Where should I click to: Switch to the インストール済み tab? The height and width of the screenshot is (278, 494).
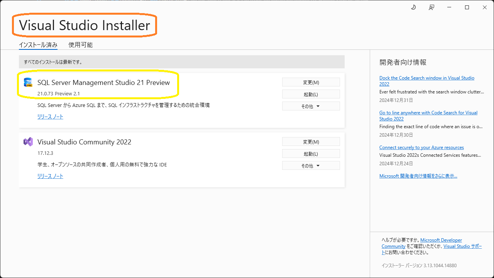pos(38,45)
